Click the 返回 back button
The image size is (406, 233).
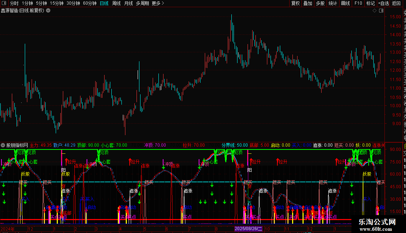pos(396,3)
